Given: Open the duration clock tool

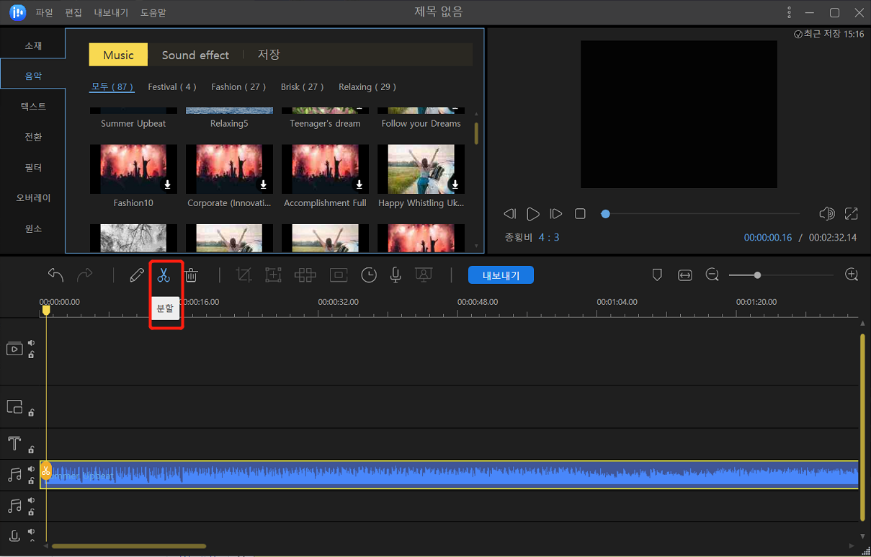Looking at the screenshot, I should (x=369, y=275).
